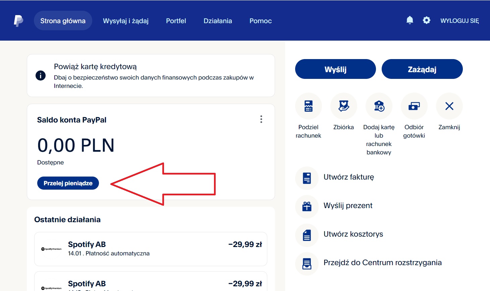Select the Podziel rachunek icon

[x=308, y=106]
